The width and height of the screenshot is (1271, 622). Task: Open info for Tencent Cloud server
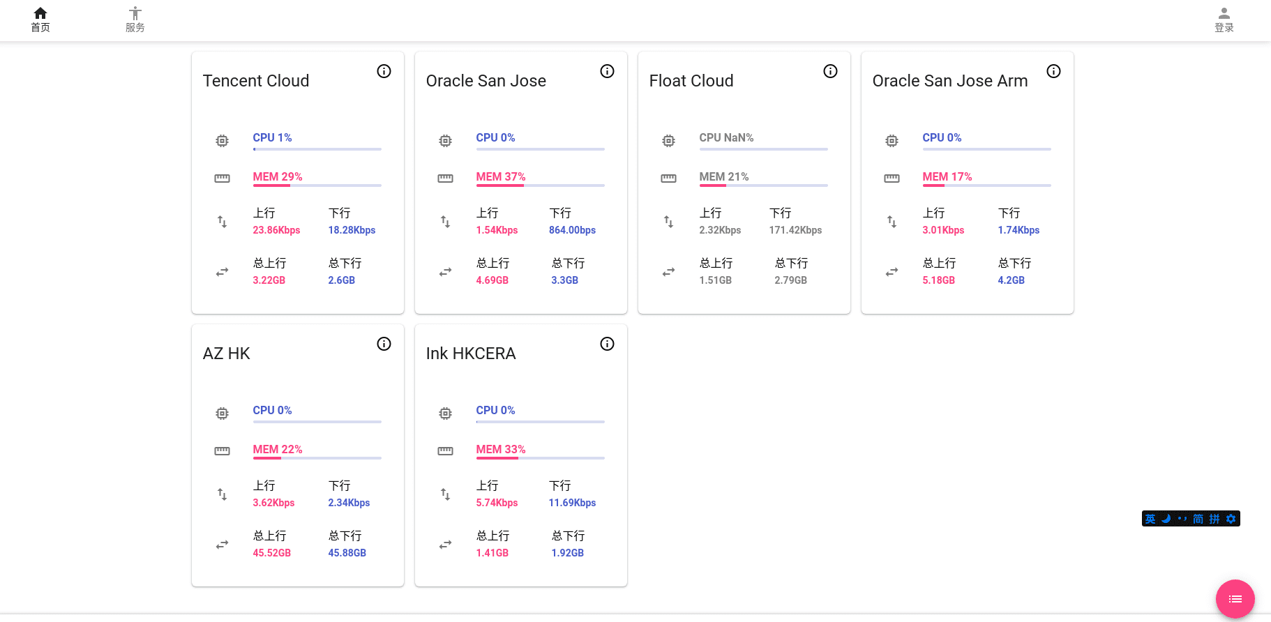coord(384,71)
